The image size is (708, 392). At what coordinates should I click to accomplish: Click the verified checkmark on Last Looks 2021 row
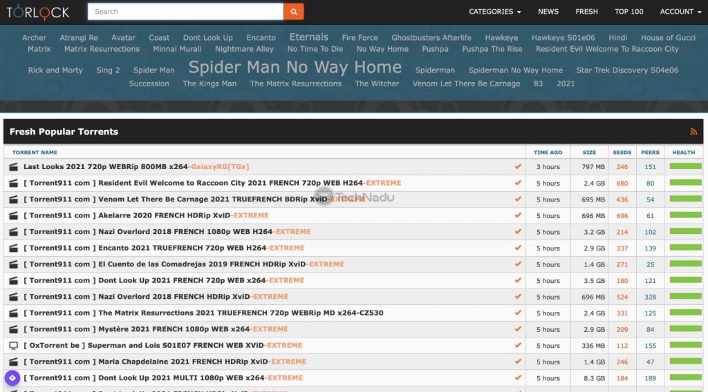coord(518,166)
